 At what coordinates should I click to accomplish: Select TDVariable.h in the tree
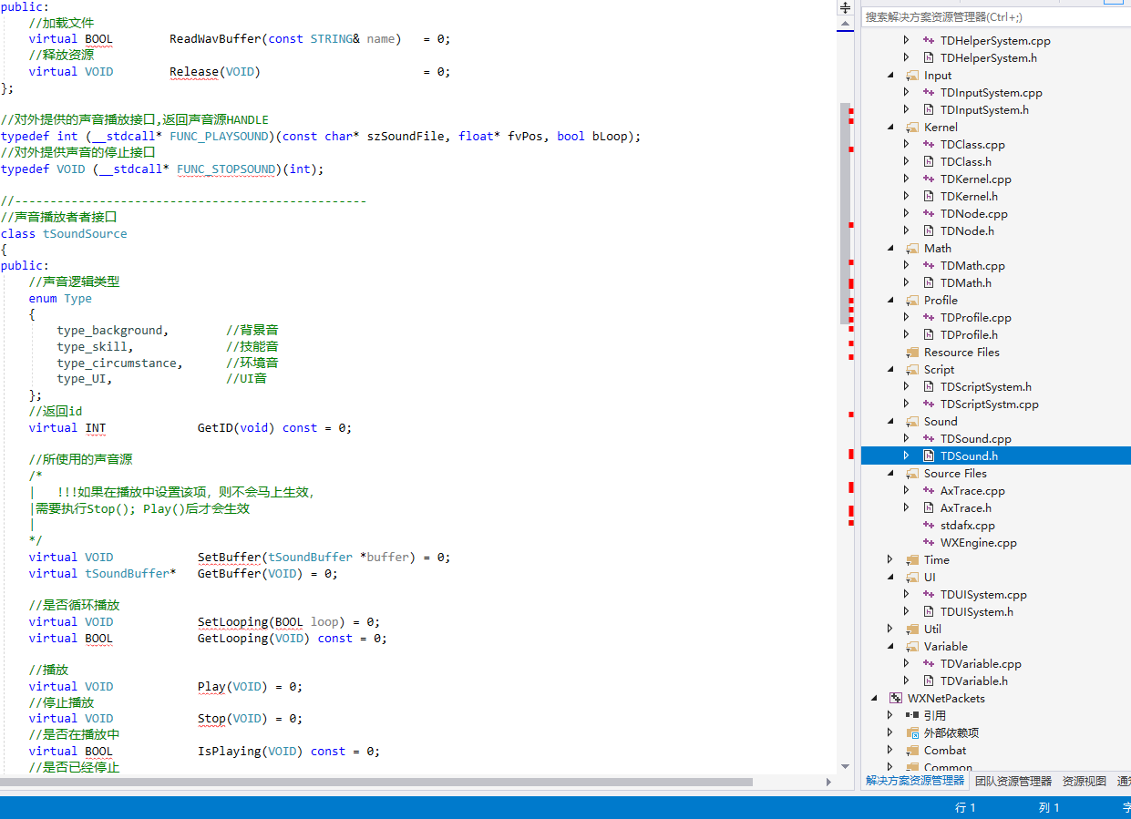(973, 681)
